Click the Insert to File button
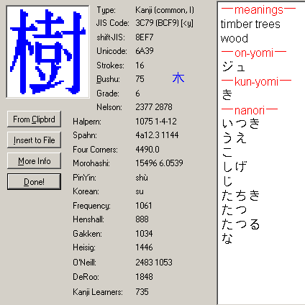The width and height of the screenshot is (305, 305). pyautogui.click(x=34, y=140)
